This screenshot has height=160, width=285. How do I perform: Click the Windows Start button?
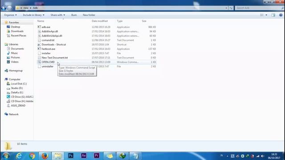pos(6,156)
